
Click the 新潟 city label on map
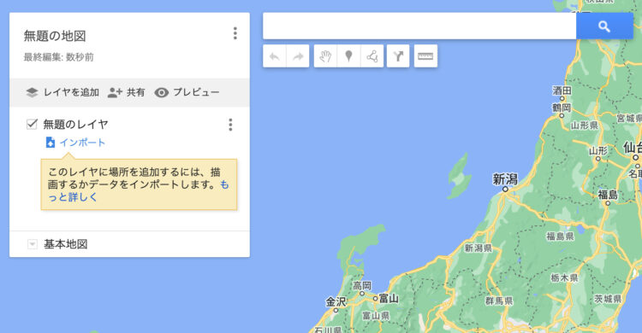click(x=505, y=179)
